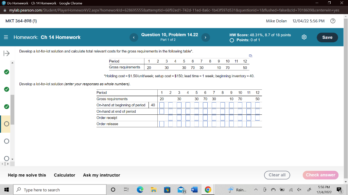
Task: Open the Calculator from the bottom toolbar
Action: 64,175
